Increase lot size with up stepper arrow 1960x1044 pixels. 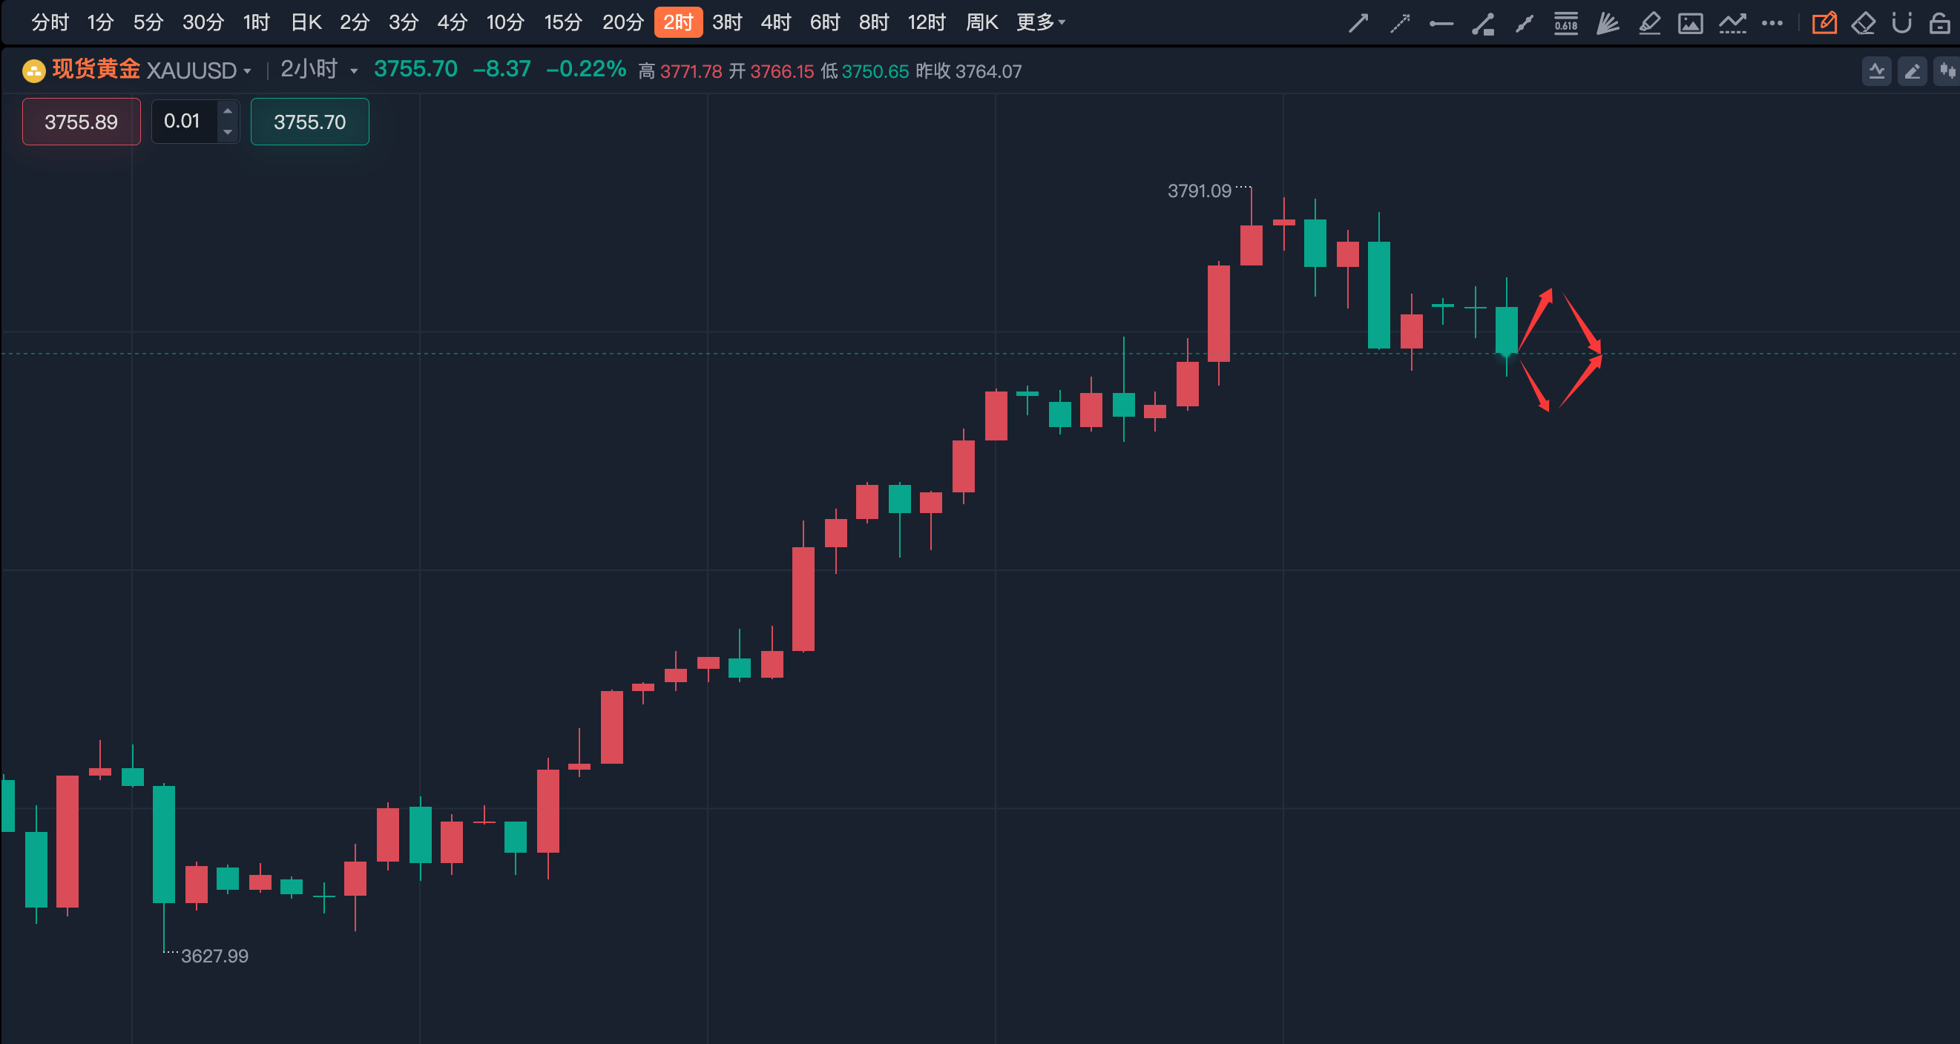pos(228,111)
